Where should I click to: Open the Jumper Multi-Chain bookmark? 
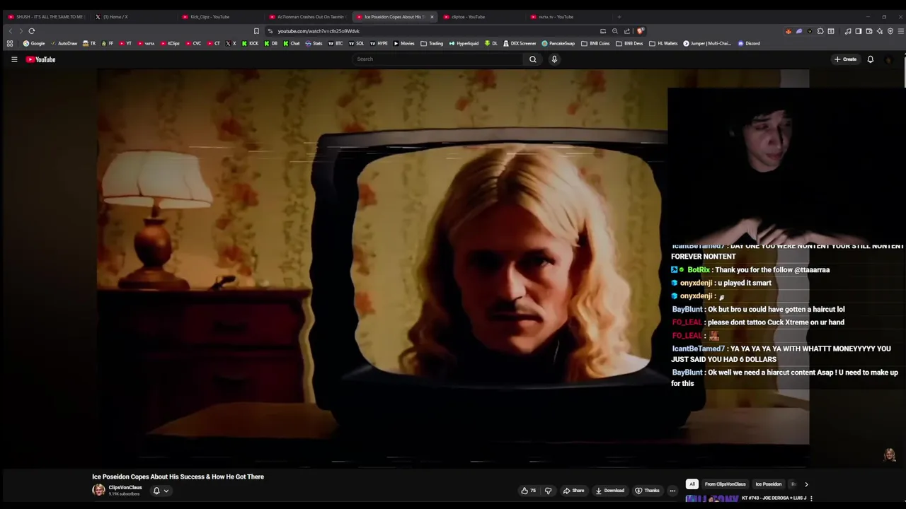click(707, 44)
